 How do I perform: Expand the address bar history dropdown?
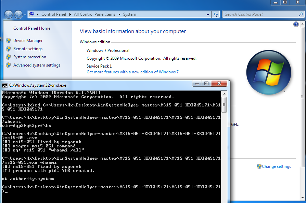[x=208, y=14]
